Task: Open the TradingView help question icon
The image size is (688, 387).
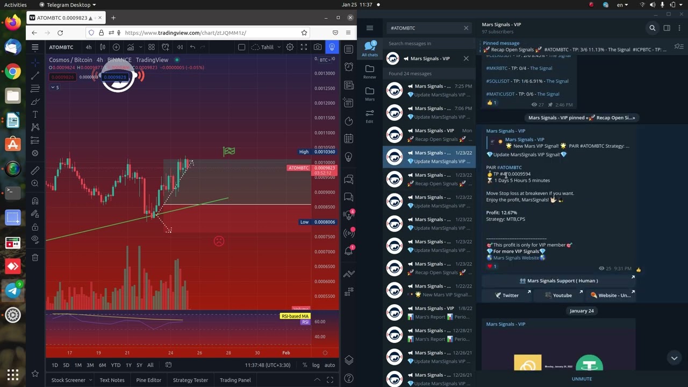Action: 349,378
